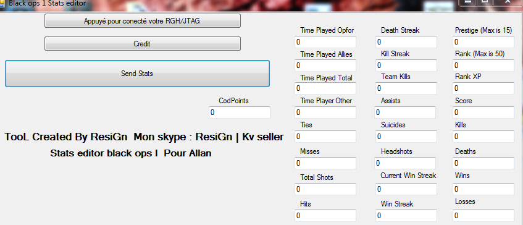
Task: Open the Credit dialog button
Action: point(143,44)
